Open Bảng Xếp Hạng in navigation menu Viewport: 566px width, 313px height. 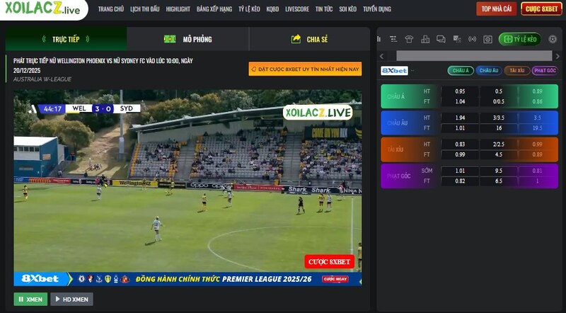(214, 9)
